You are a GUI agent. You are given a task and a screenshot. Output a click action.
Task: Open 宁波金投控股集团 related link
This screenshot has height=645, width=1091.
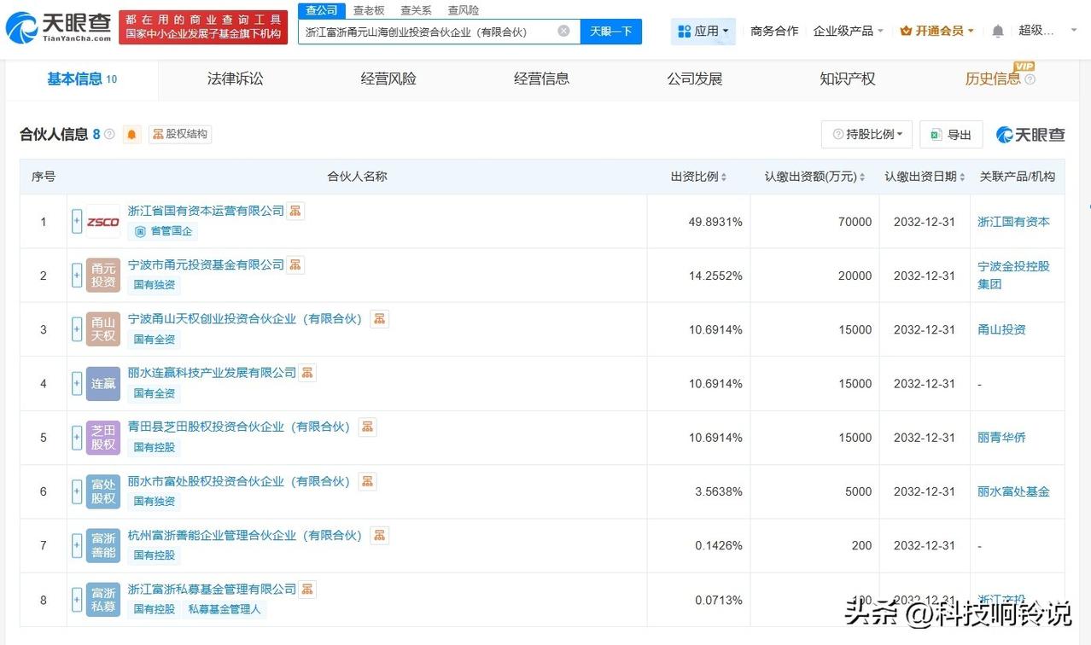(1013, 275)
